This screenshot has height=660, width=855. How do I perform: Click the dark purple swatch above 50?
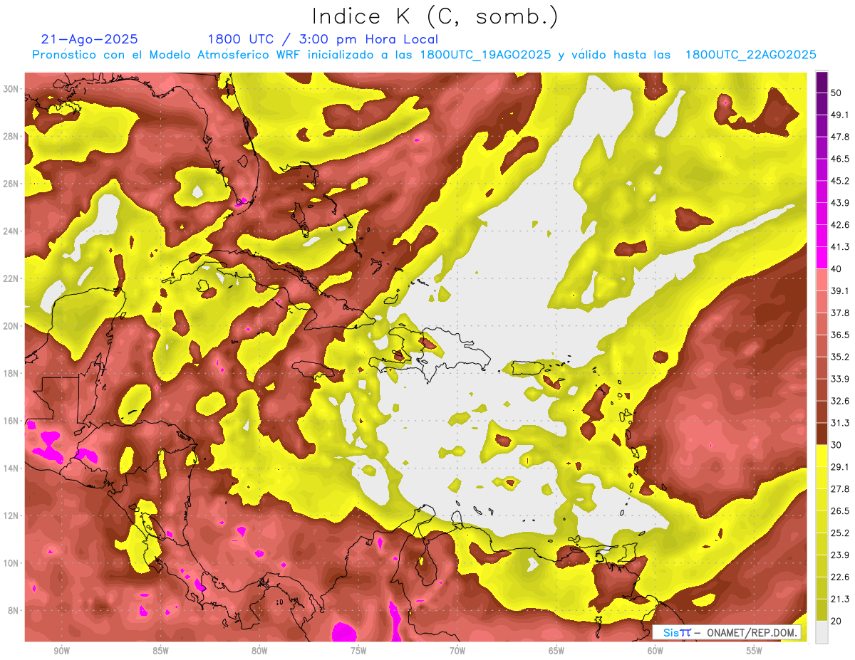click(x=822, y=81)
